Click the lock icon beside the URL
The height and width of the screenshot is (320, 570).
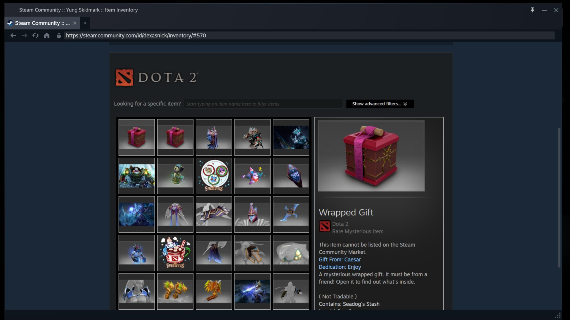coord(59,36)
